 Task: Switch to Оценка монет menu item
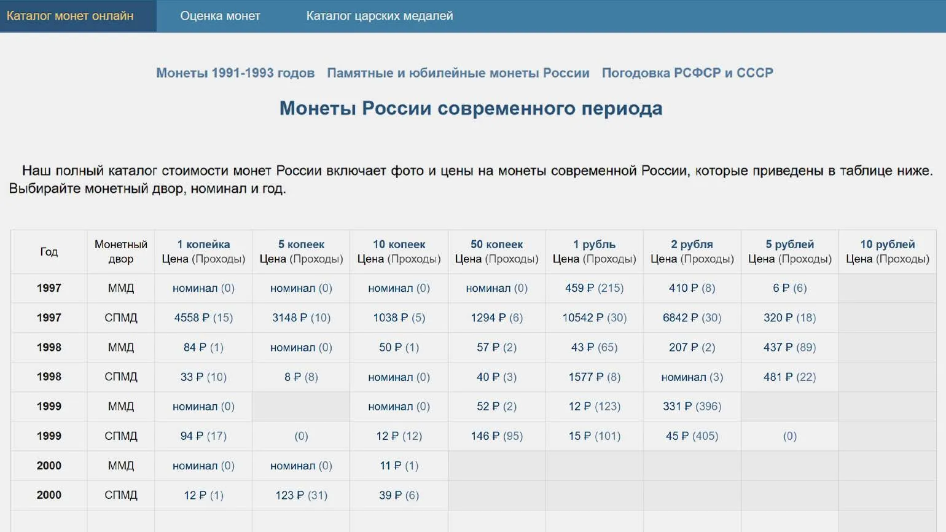click(220, 16)
